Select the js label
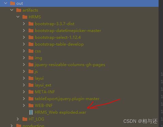This screenshot has width=163, height=127. tap(36, 72)
